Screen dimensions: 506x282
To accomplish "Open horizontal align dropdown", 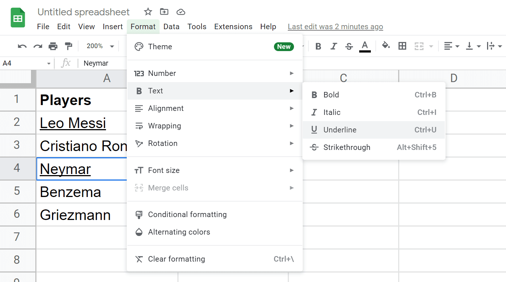I will pos(451,46).
